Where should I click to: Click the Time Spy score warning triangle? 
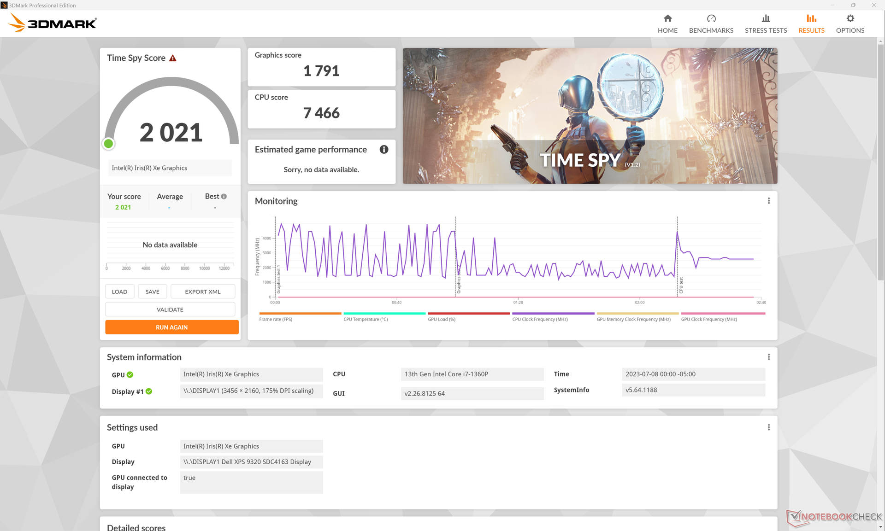coord(173,58)
